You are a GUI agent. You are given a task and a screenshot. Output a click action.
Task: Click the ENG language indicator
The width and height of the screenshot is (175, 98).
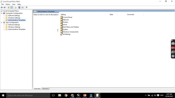(x=162, y=95)
